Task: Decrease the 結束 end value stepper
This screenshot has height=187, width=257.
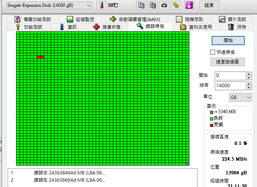Action: pos(249,88)
